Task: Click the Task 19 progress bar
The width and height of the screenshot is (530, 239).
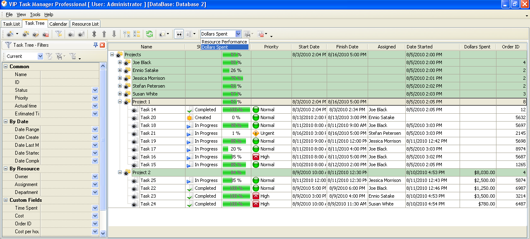Action: [x=236, y=141]
